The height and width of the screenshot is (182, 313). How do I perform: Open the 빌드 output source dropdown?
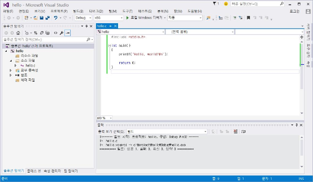(x=167, y=132)
